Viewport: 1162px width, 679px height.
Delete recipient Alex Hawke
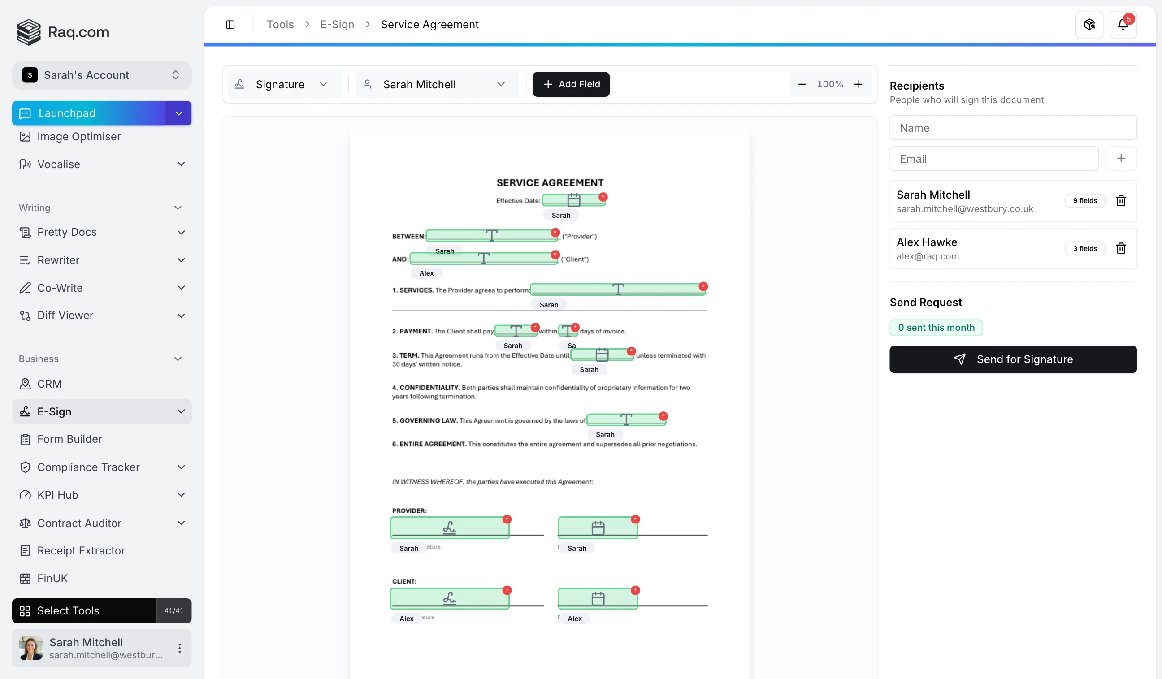coord(1121,248)
